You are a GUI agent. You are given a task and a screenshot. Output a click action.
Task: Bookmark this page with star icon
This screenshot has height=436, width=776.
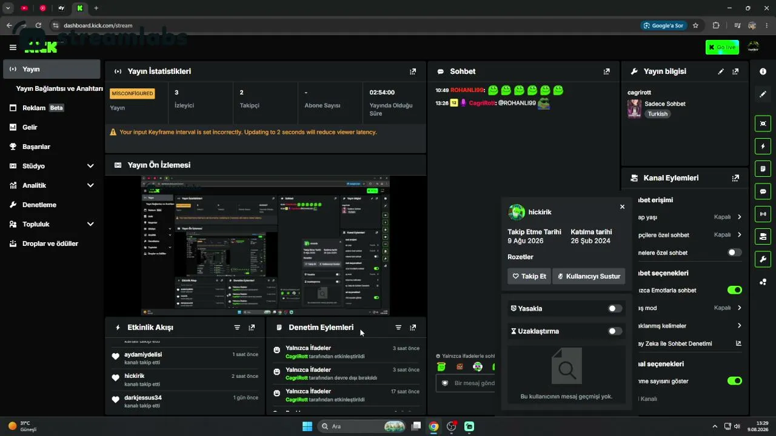click(x=695, y=25)
